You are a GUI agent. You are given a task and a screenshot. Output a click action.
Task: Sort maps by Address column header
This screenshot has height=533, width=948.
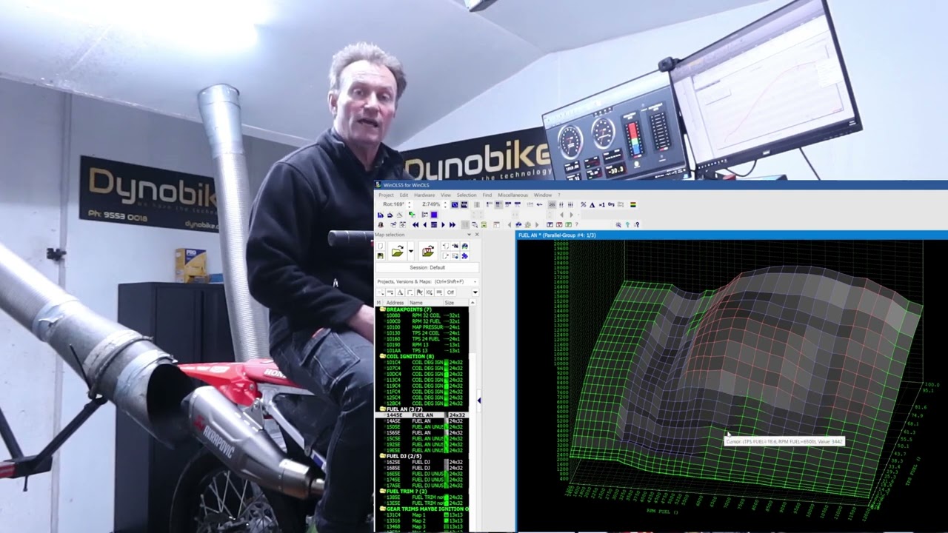click(395, 302)
